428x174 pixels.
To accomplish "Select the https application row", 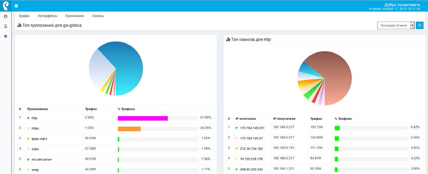I will [116, 128].
